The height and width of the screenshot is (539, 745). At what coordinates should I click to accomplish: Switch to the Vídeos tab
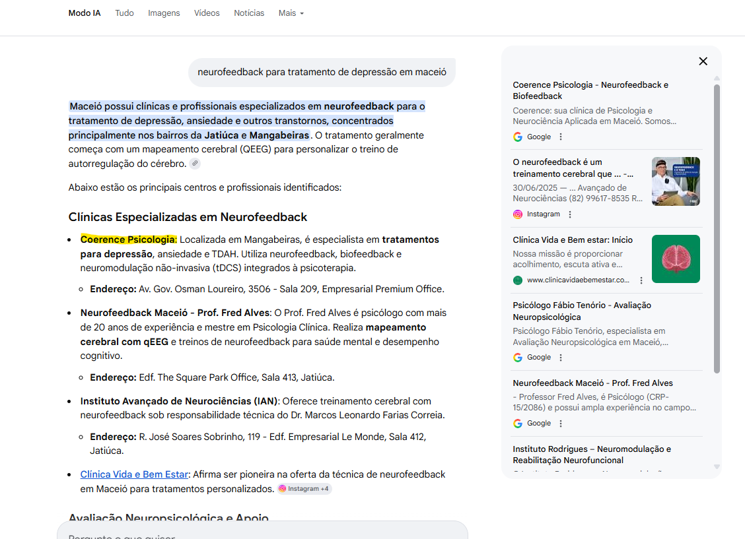tap(207, 13)
